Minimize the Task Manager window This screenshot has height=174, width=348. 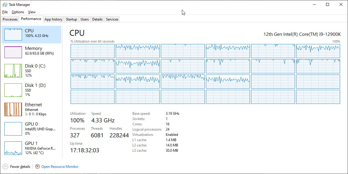(314, 4)
